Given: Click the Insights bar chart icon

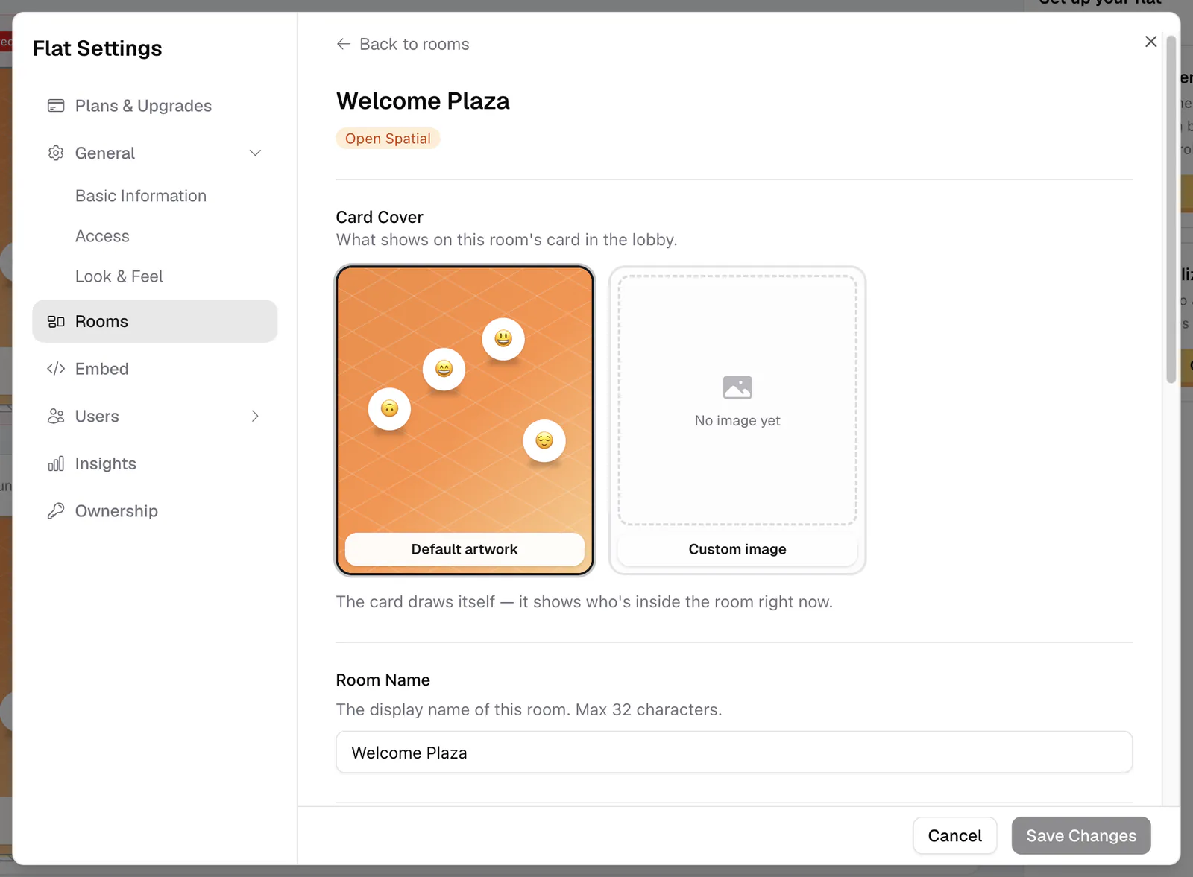Looking at the screenshot, I should click(x=56, y=463).
